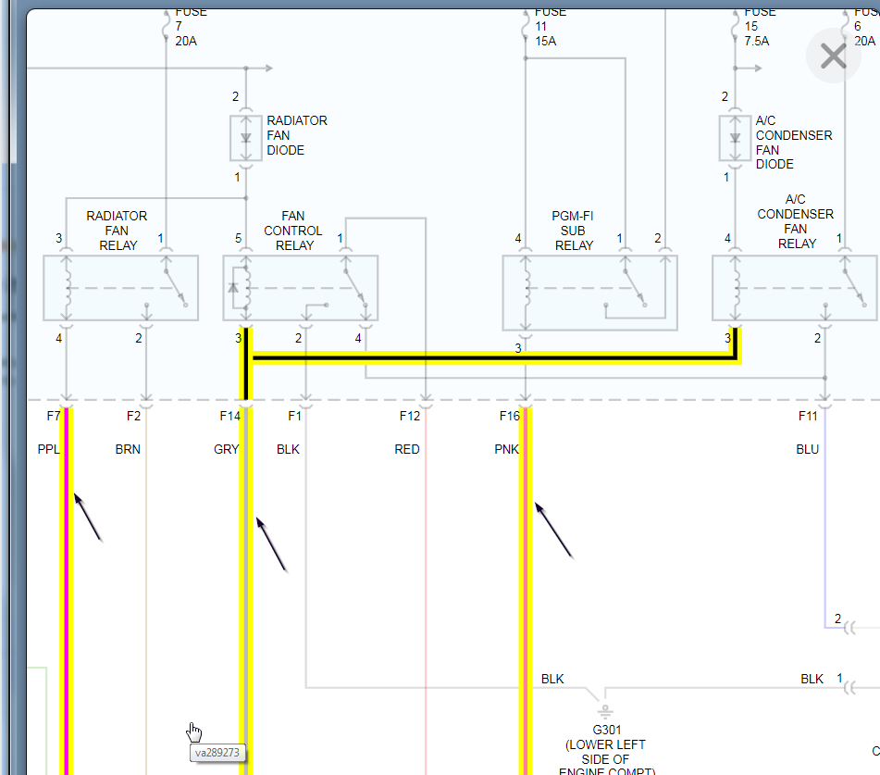Select the Fan Control Relay box
The image size is (880, 775).
(300, 288)
